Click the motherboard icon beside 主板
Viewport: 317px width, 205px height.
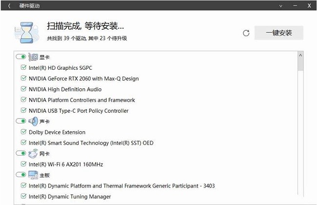point(33,175)
